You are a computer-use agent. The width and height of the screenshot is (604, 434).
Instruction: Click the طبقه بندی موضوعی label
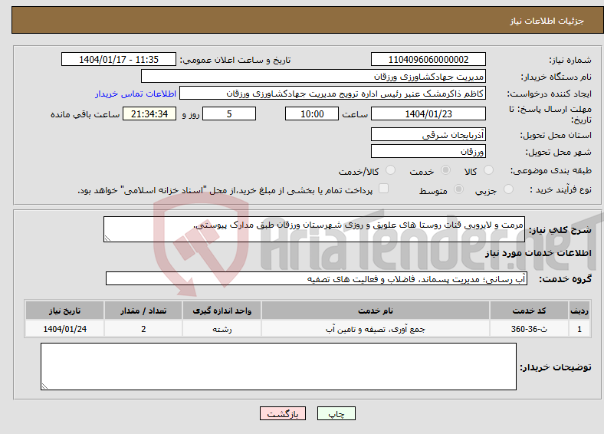(x=551, y=170)
